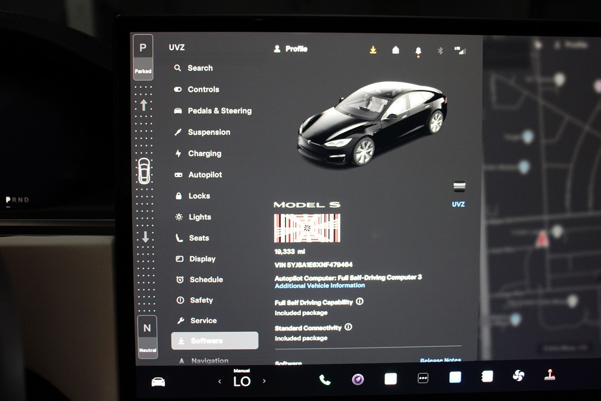Tap the Bluetooth status icon
601x401 pixels.
(440, 51)
